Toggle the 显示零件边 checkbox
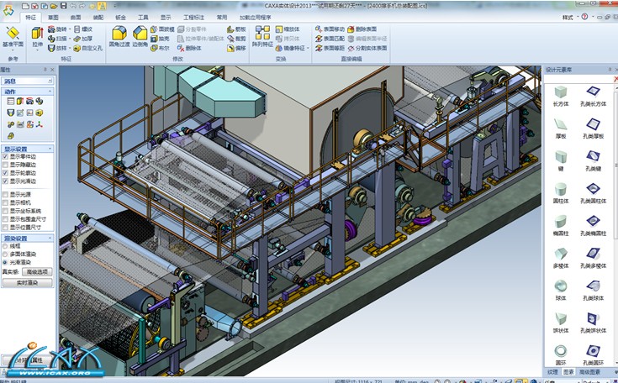Viewport: 618px width, 383px height. [x=5, y=156]
